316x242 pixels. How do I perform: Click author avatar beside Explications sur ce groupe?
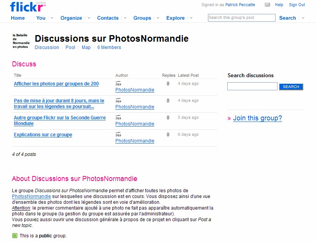click(x=118, y=134)
